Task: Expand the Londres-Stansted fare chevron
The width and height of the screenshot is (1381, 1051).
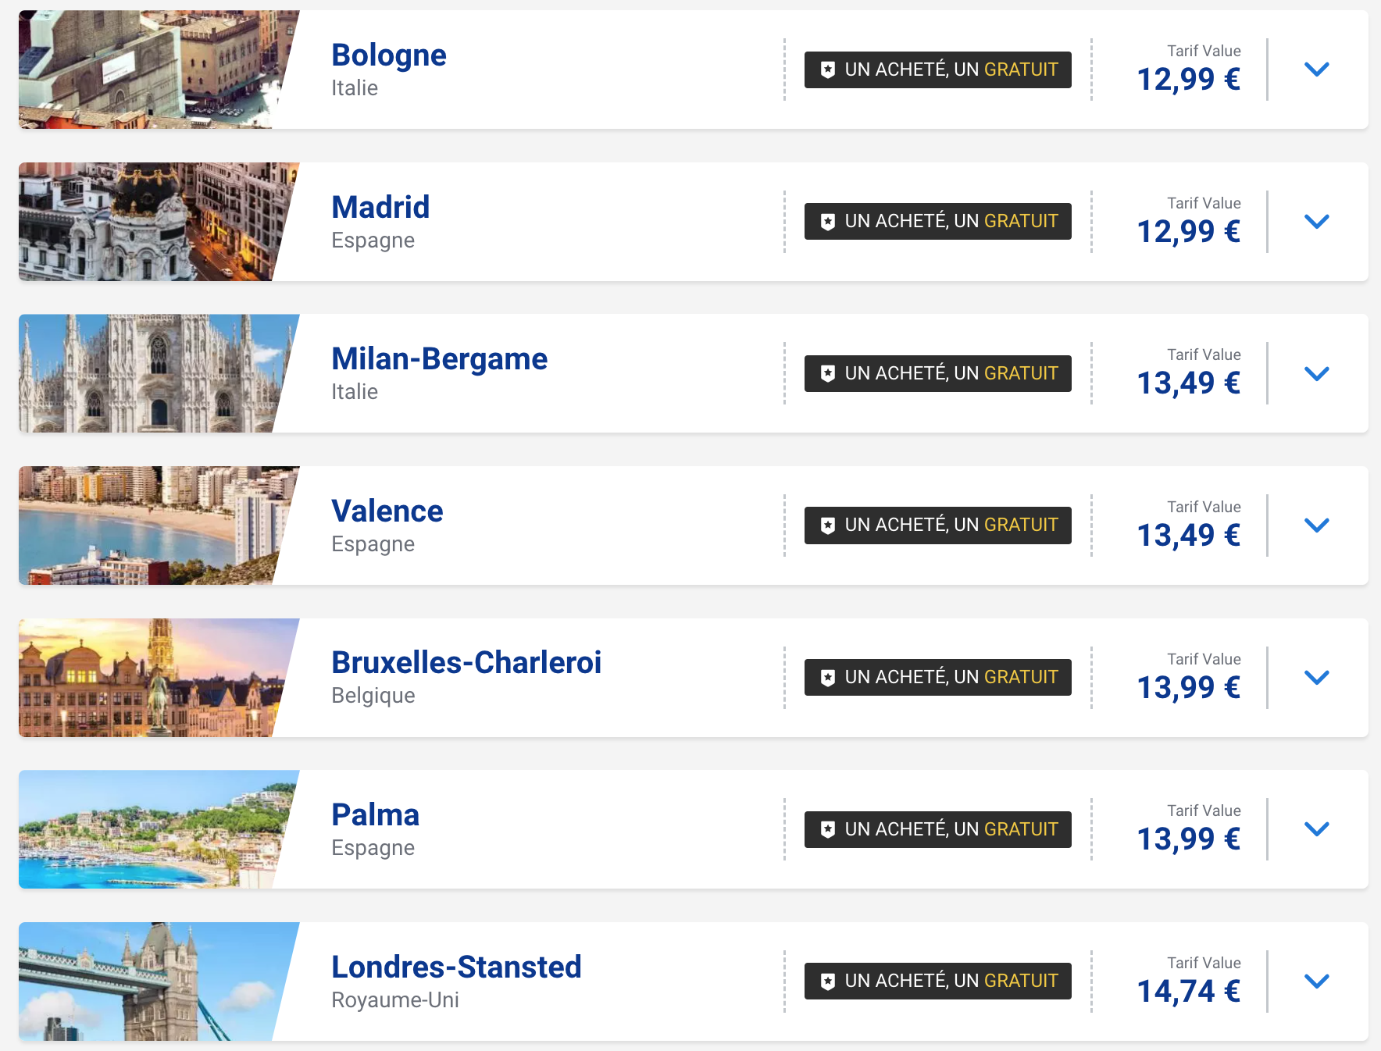Action: click(x=1317, y=982)
